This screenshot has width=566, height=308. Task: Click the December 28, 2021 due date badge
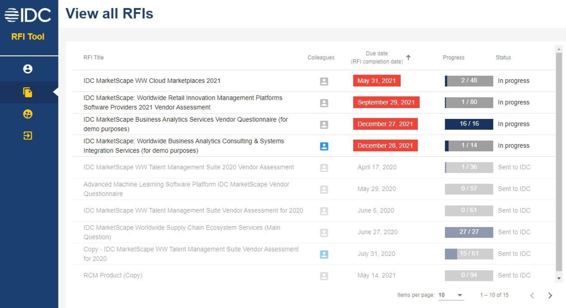pos(385,146)
